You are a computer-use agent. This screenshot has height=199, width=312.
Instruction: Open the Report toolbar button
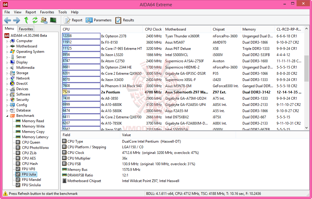73,20
